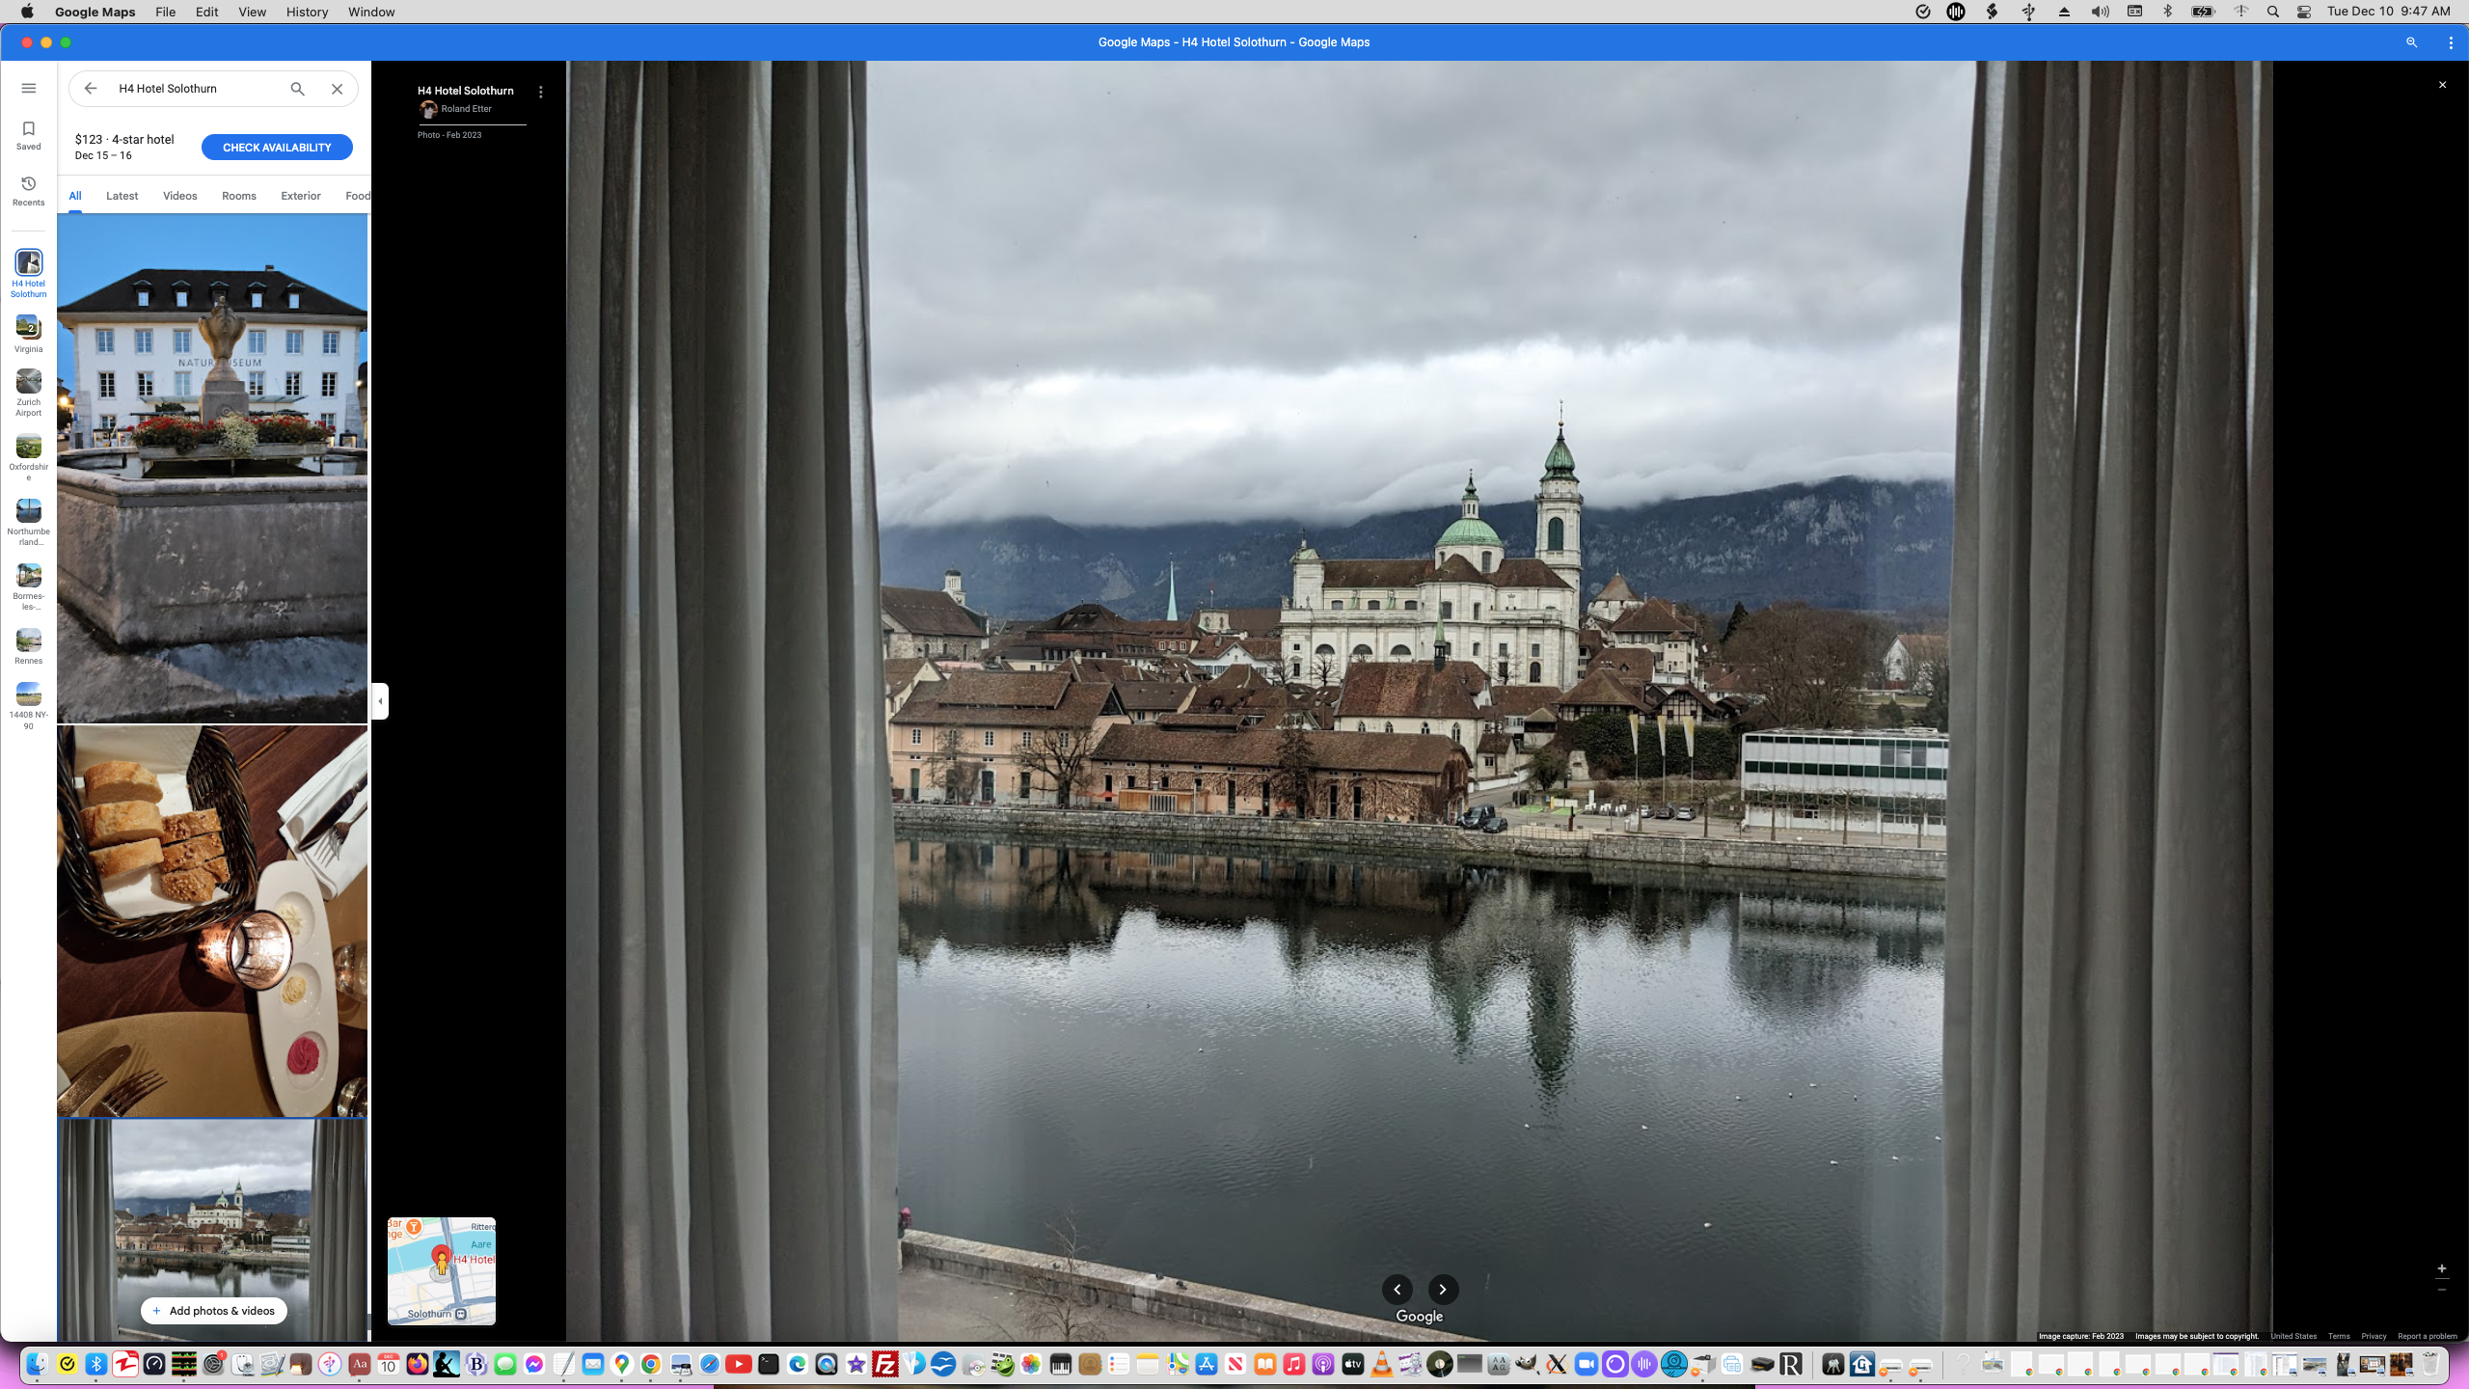
Task: Click the Saved bookmark icon
Action: coord(29,134)
